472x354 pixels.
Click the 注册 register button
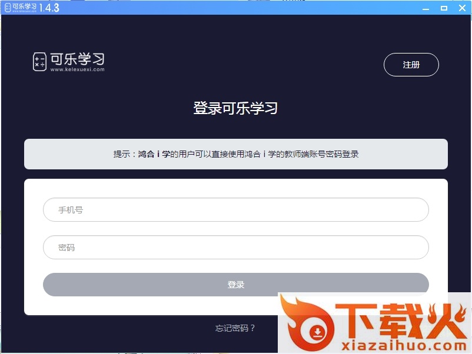coord(411,65)
